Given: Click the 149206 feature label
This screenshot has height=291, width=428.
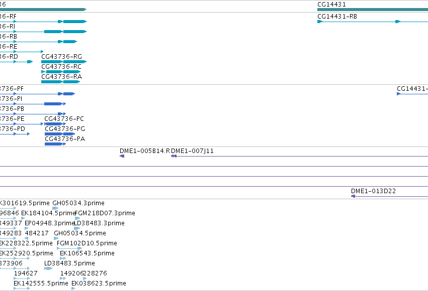Looking at the screenshot, I should click(x=72, y=273).
